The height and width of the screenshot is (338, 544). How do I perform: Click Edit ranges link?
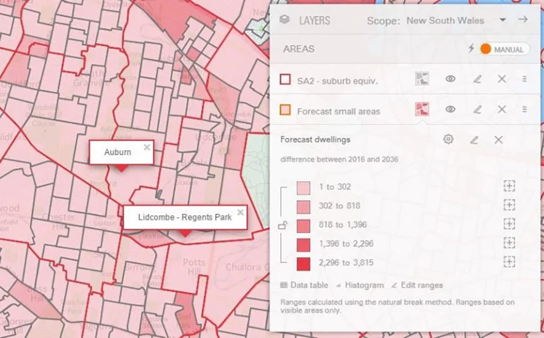point(417,285)
